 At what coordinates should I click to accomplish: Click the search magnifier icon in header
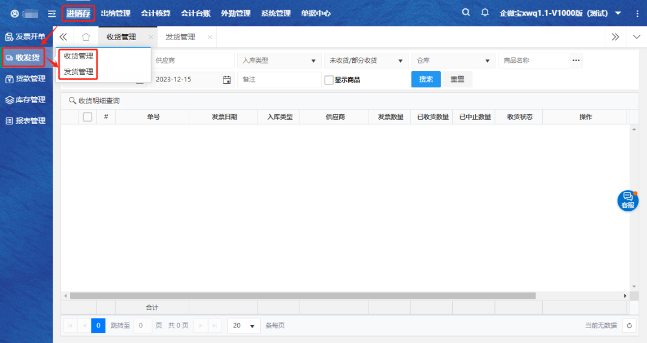click(x=466, y=13)
